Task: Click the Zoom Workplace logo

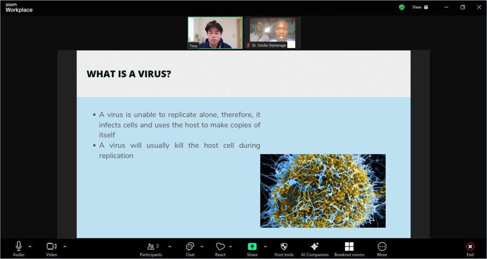Action: click(x=19, y=8)
